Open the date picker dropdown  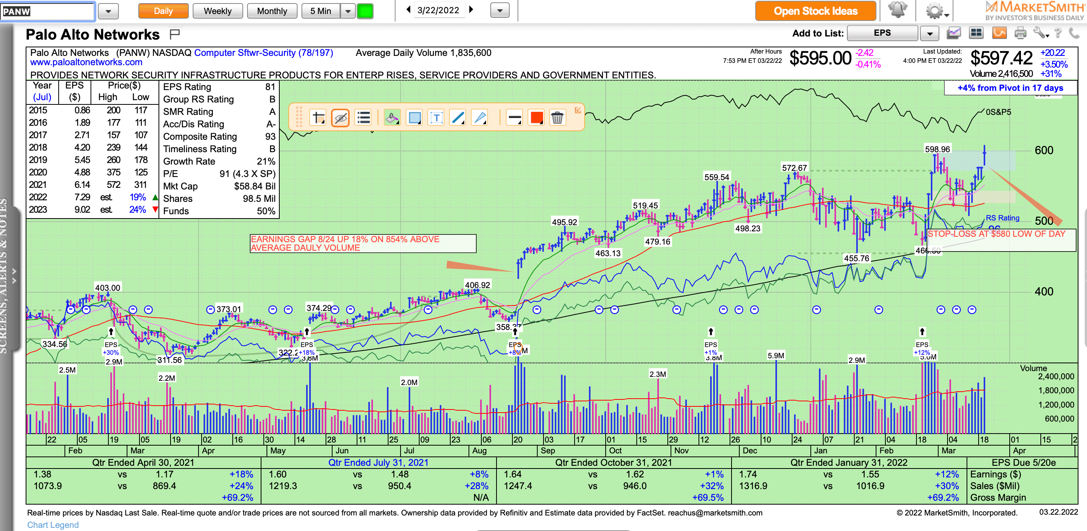(500, 10)
